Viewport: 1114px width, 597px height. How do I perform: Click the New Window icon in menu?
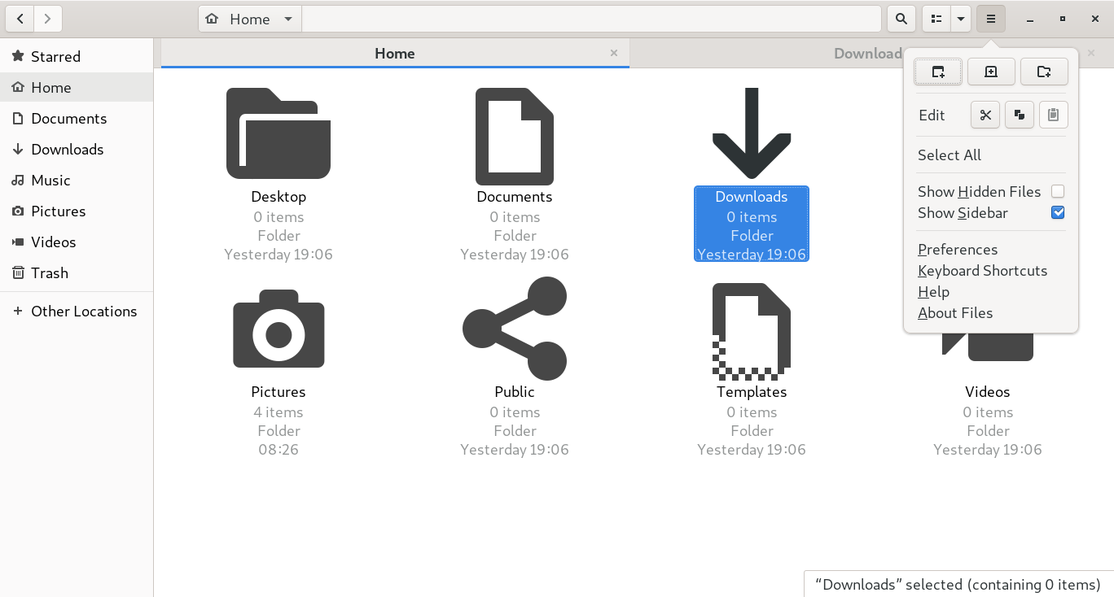pos(938,72)
